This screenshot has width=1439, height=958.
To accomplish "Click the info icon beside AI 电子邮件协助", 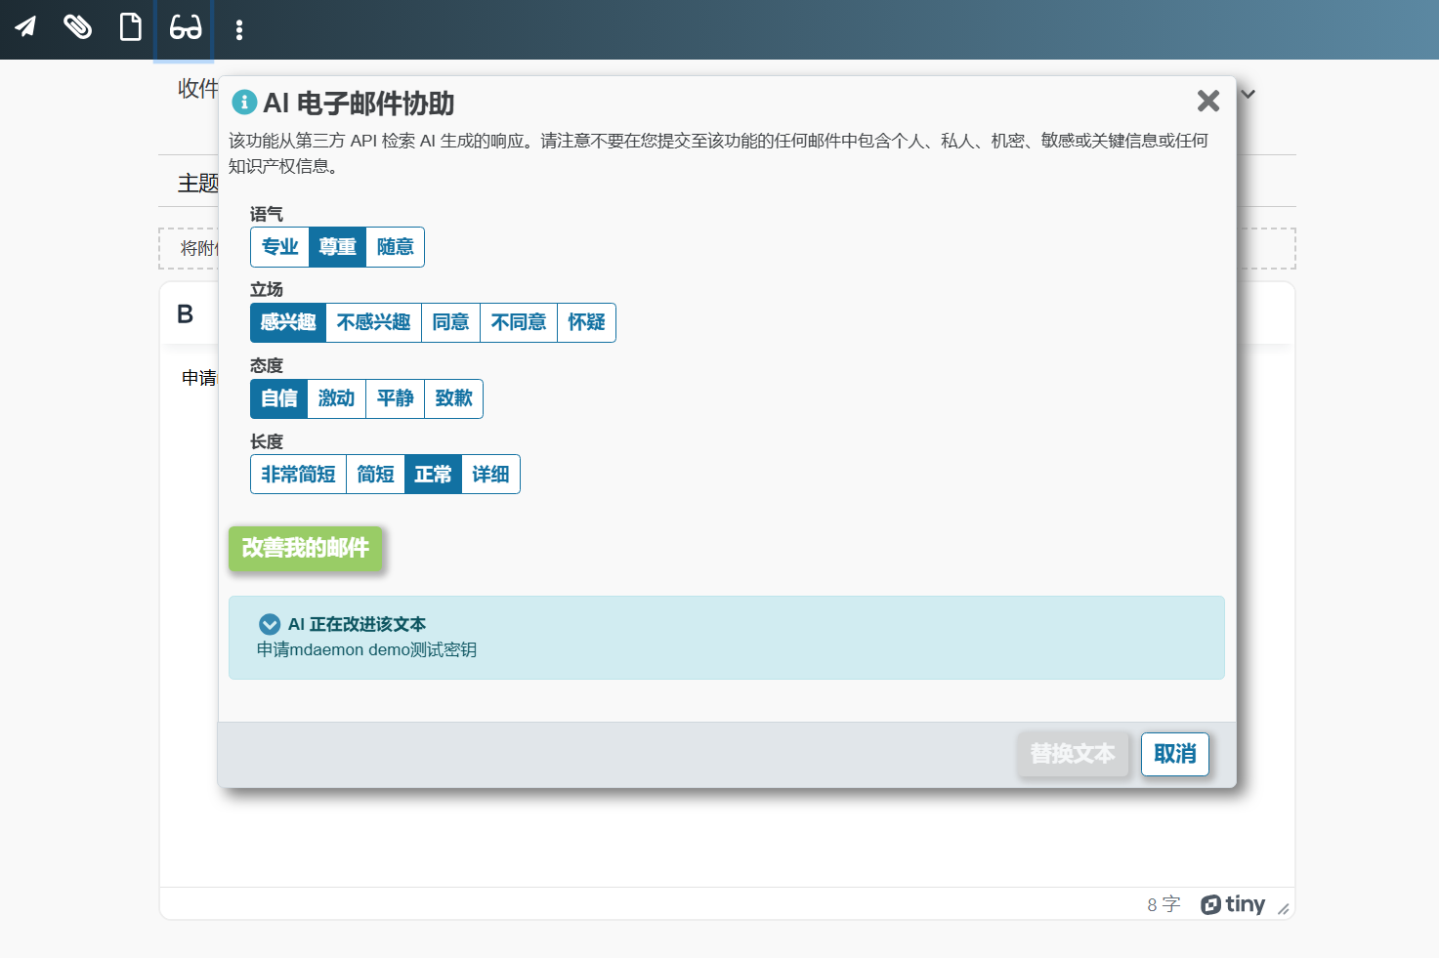I will (244, 102).
